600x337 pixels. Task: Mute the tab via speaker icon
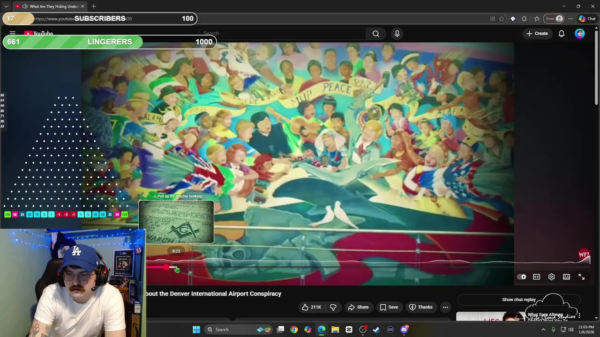pyautogui.click(x=25, y=7)
